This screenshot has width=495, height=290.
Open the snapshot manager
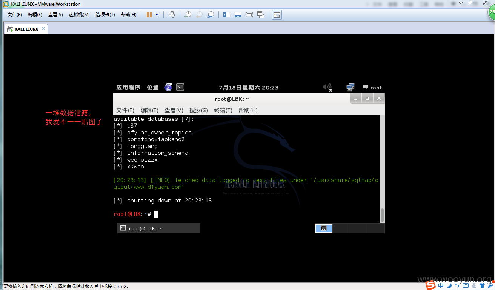pyautogui.click(x=211, y=15)
